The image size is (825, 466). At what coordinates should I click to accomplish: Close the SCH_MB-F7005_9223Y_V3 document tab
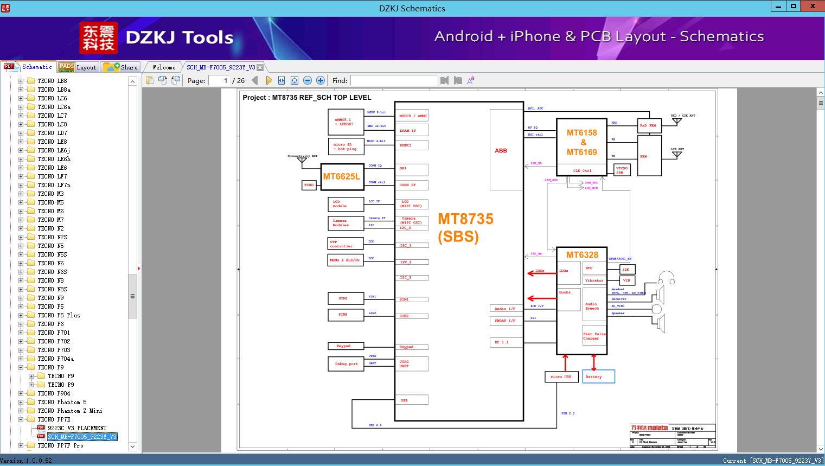(260, 67)
